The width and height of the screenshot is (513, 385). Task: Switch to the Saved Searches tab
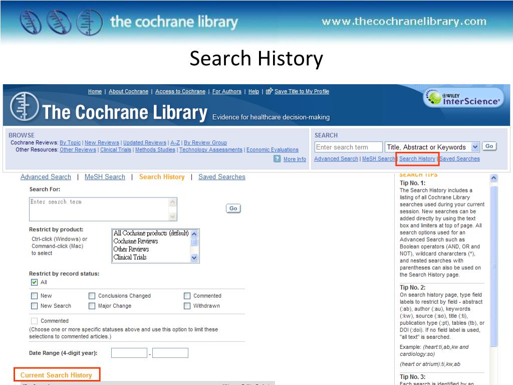(222, 177)
